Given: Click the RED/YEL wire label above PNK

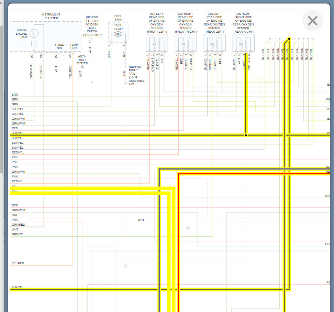Looking at the screenshot, I should 18,152.
